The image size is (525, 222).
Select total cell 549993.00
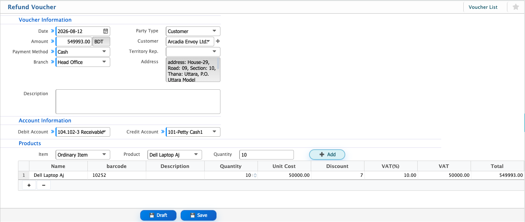497,175
